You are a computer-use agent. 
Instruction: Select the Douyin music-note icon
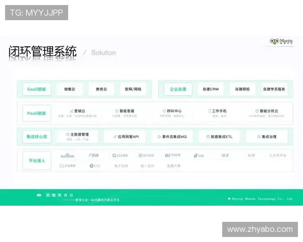coord(195,156)
